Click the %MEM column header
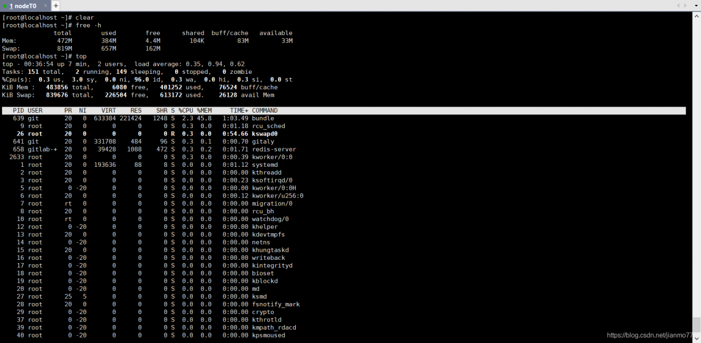This screenshot has width=701, height=343. (204, 111)
